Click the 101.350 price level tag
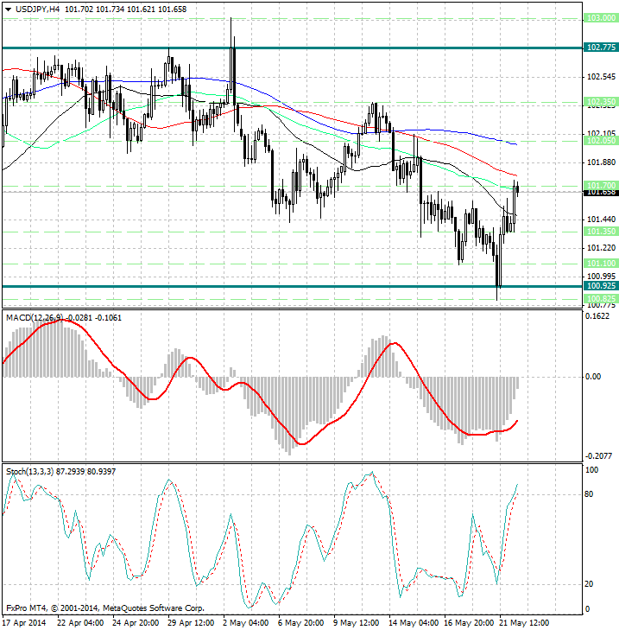 (599, 232)
